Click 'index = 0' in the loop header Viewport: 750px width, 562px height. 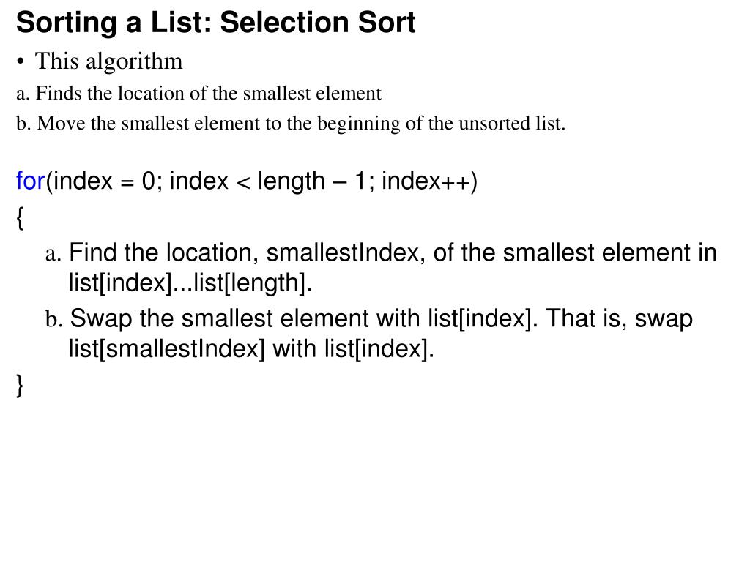pyautogui.click(x=104, y=181)
